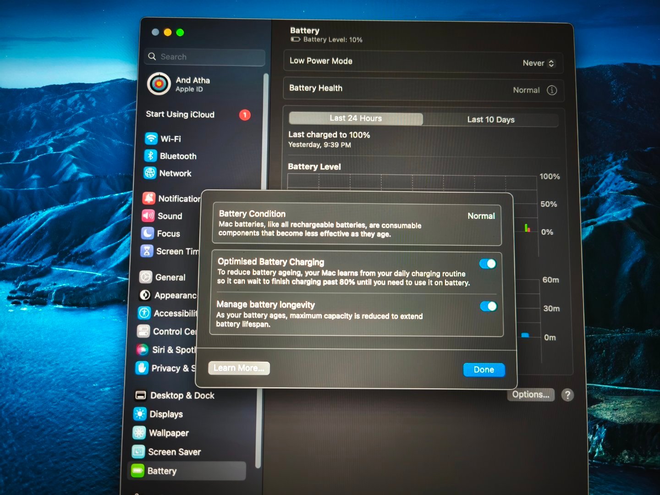Click the Apple ID avatar picture
The width and height of the screenshot is (660, 495).
159,84
